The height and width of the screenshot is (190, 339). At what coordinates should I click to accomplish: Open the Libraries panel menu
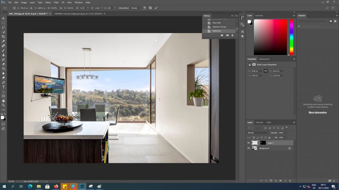pyautogui.click(x=337, y=16)
